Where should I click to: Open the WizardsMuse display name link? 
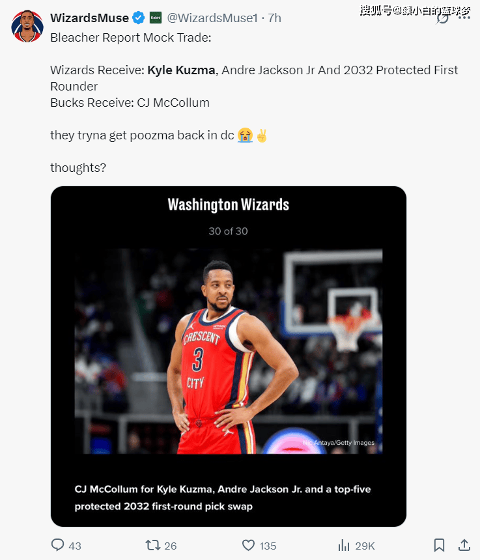point(89,18)
